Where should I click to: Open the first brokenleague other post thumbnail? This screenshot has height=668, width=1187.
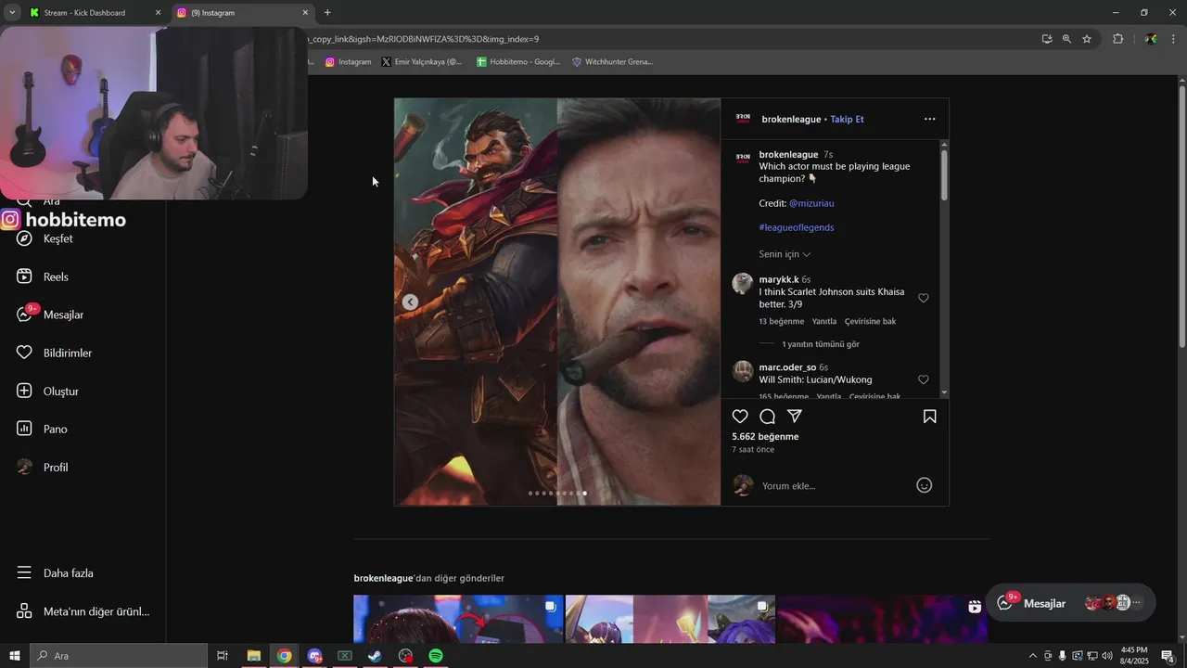[458, 619]
